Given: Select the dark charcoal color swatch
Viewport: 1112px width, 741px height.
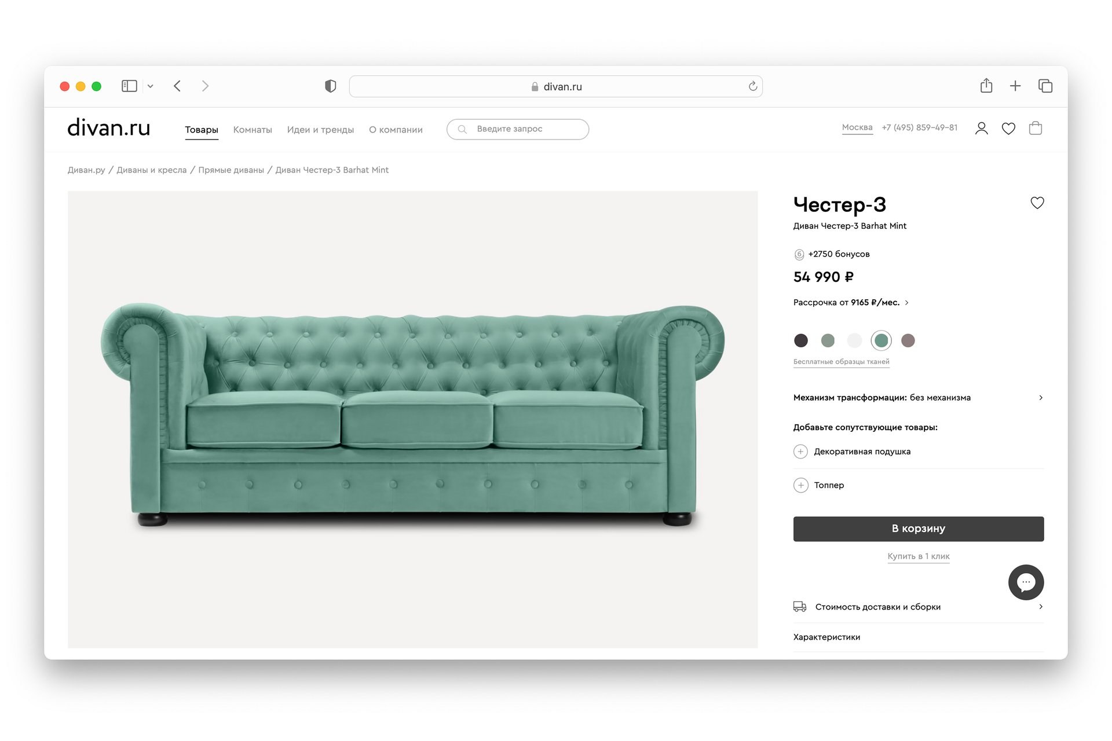Looking at the screenshot, I should point(800,340).
